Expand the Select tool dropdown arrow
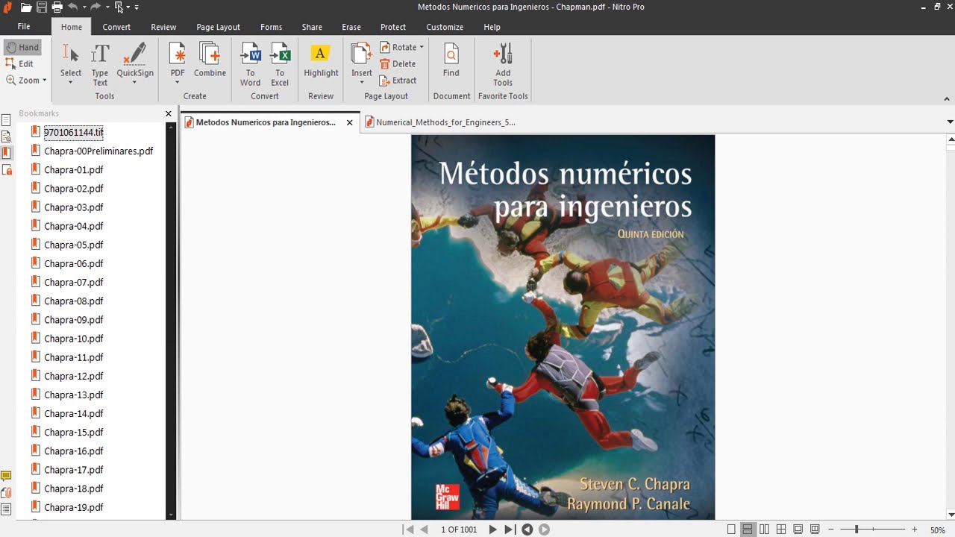Viewport: 955px width, 537px height. 71,82
